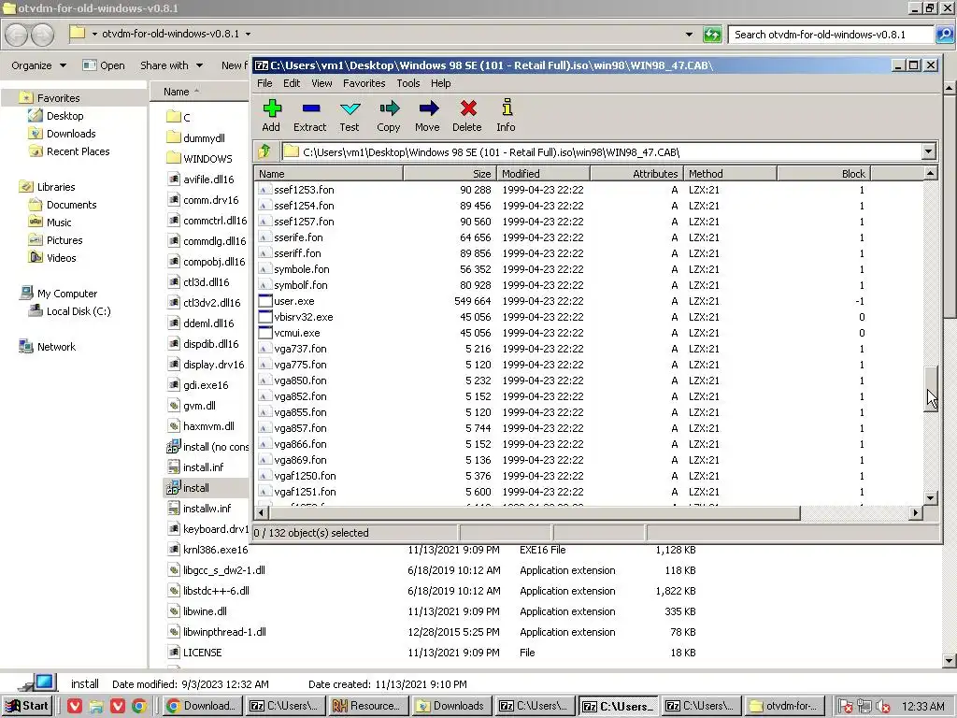The width and height of the screenshot is (957, 718).
Task: Click in the Explorer search box
Action: point(830,35)
